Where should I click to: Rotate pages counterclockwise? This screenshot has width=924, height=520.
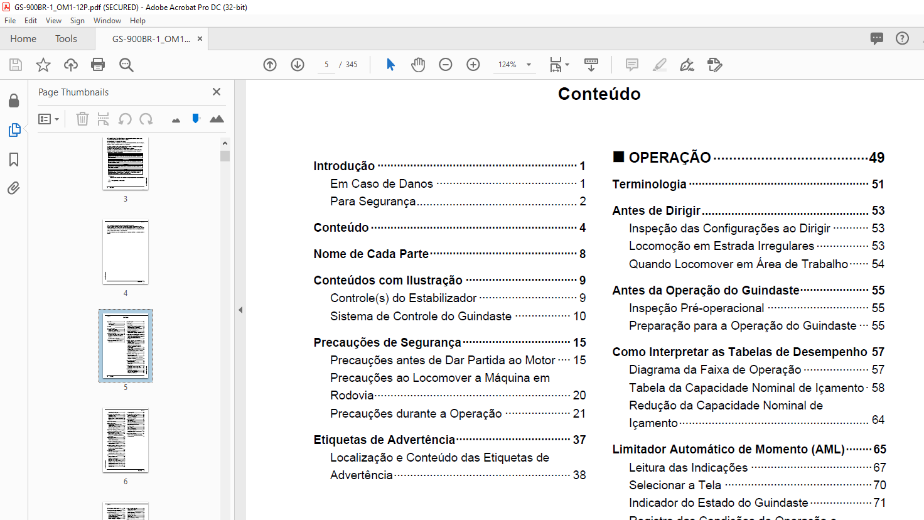[x=125, y=119]
